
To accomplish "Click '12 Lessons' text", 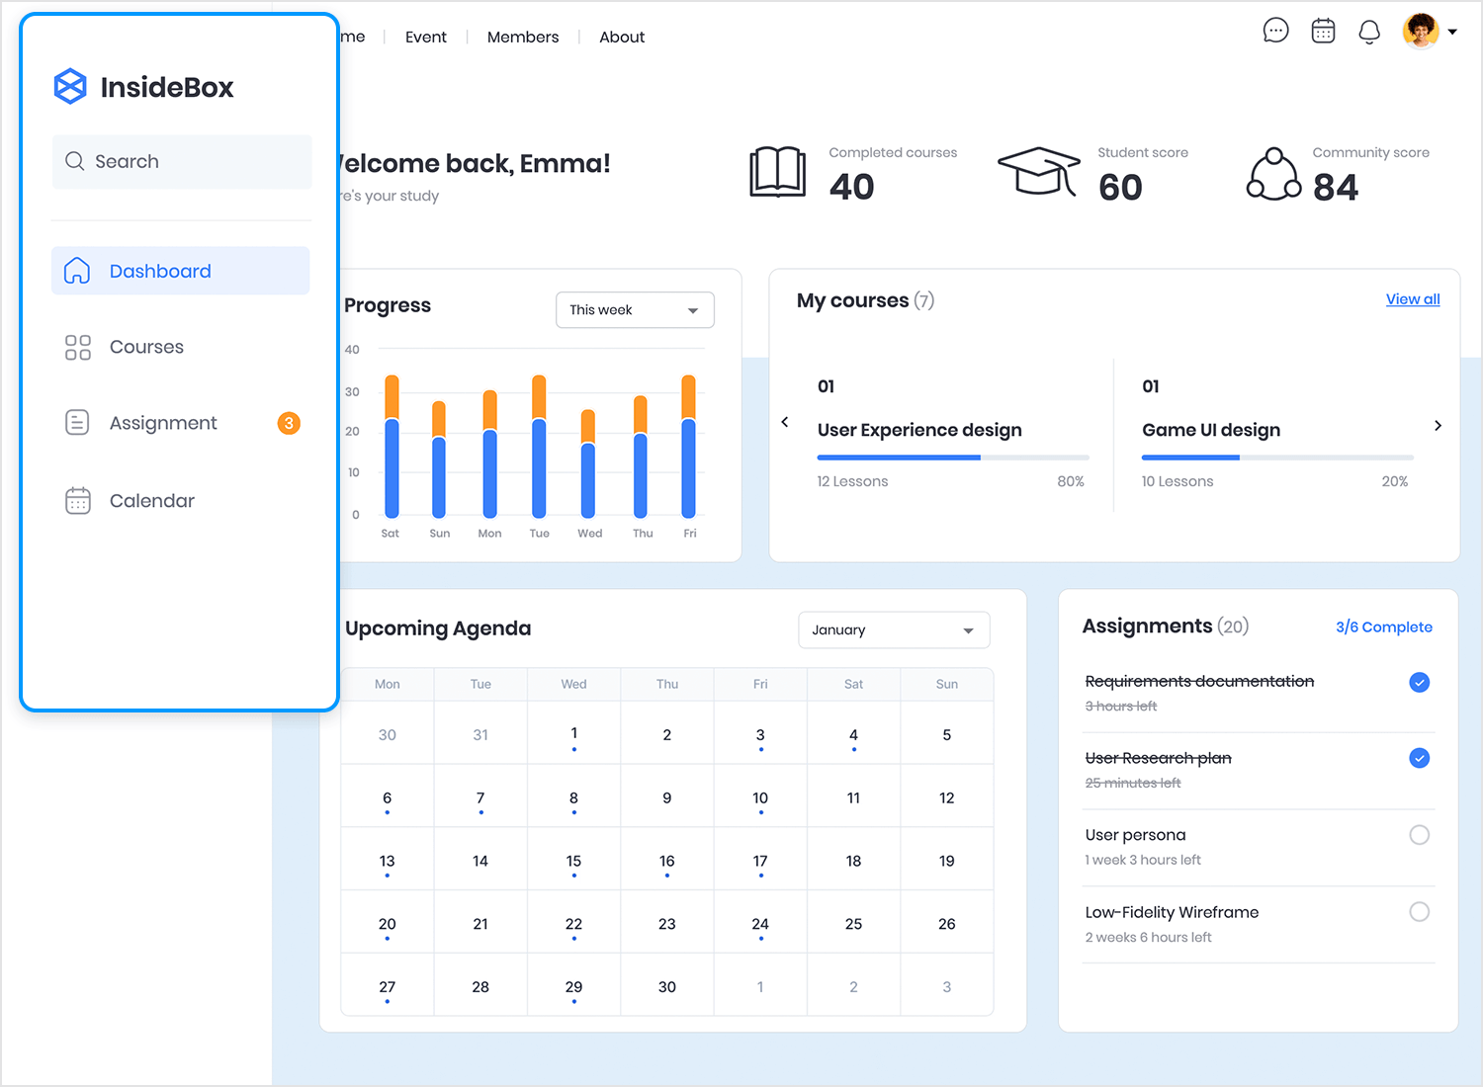I will [852, 481].
